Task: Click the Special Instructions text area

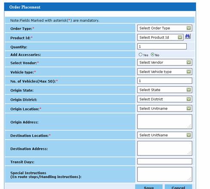Action: click(164, 174)
